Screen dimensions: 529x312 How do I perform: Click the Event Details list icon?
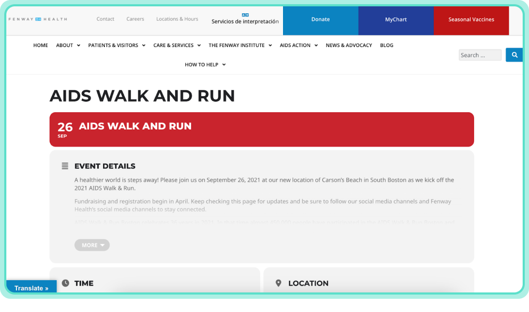(65, 166)
